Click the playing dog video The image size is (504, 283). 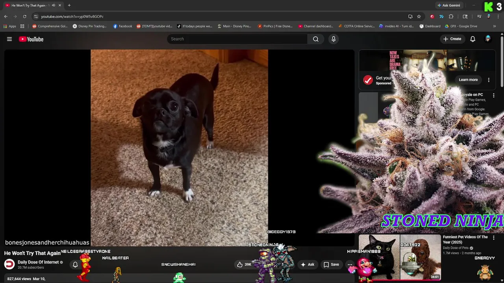(179, 147)
